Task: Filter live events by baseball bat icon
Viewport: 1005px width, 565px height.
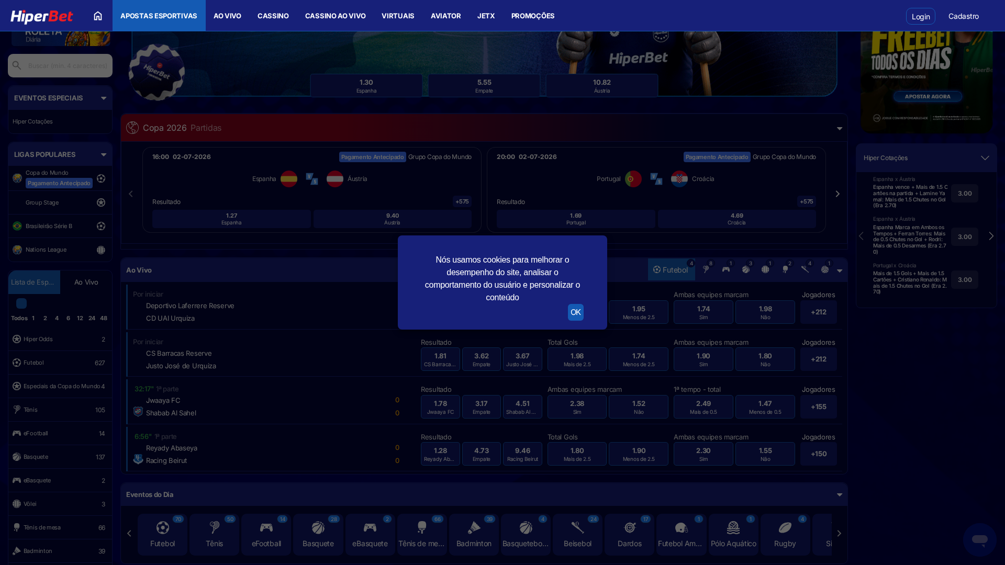Action: (805, 269)
